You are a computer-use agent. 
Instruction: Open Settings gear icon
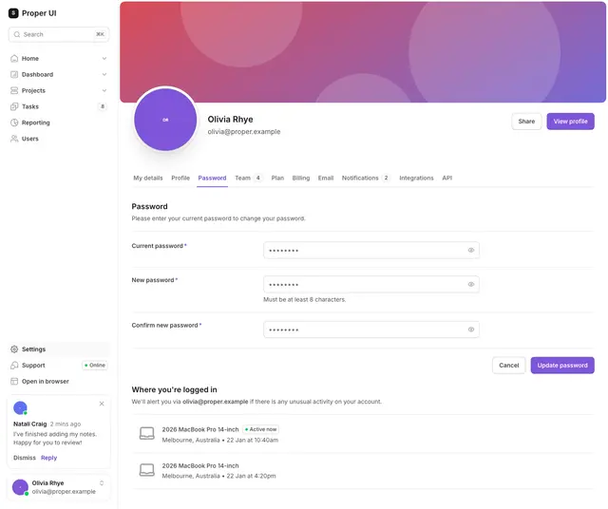14,349
